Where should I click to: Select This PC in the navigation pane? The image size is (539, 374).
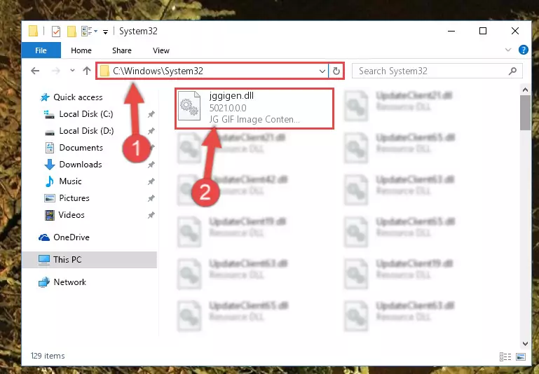click(90, 260)
